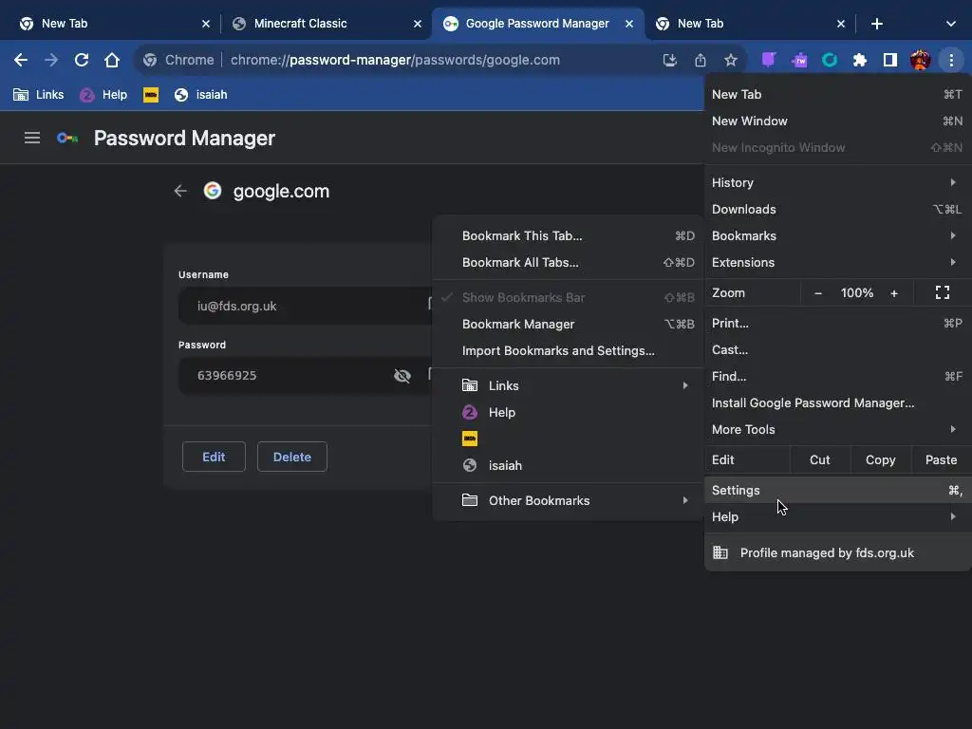Select New Tab menu entry
Image resolution: width=972 pixels, height=729 pixels.
click(837, 95)
